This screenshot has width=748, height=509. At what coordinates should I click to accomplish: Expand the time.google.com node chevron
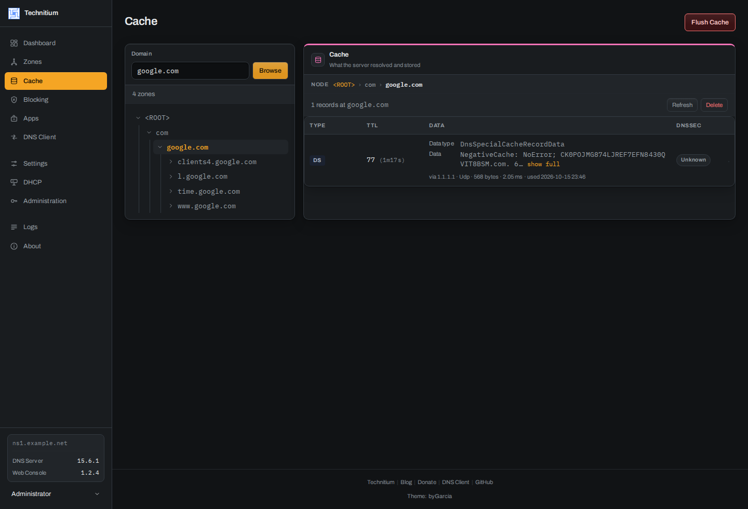[171, 192]
